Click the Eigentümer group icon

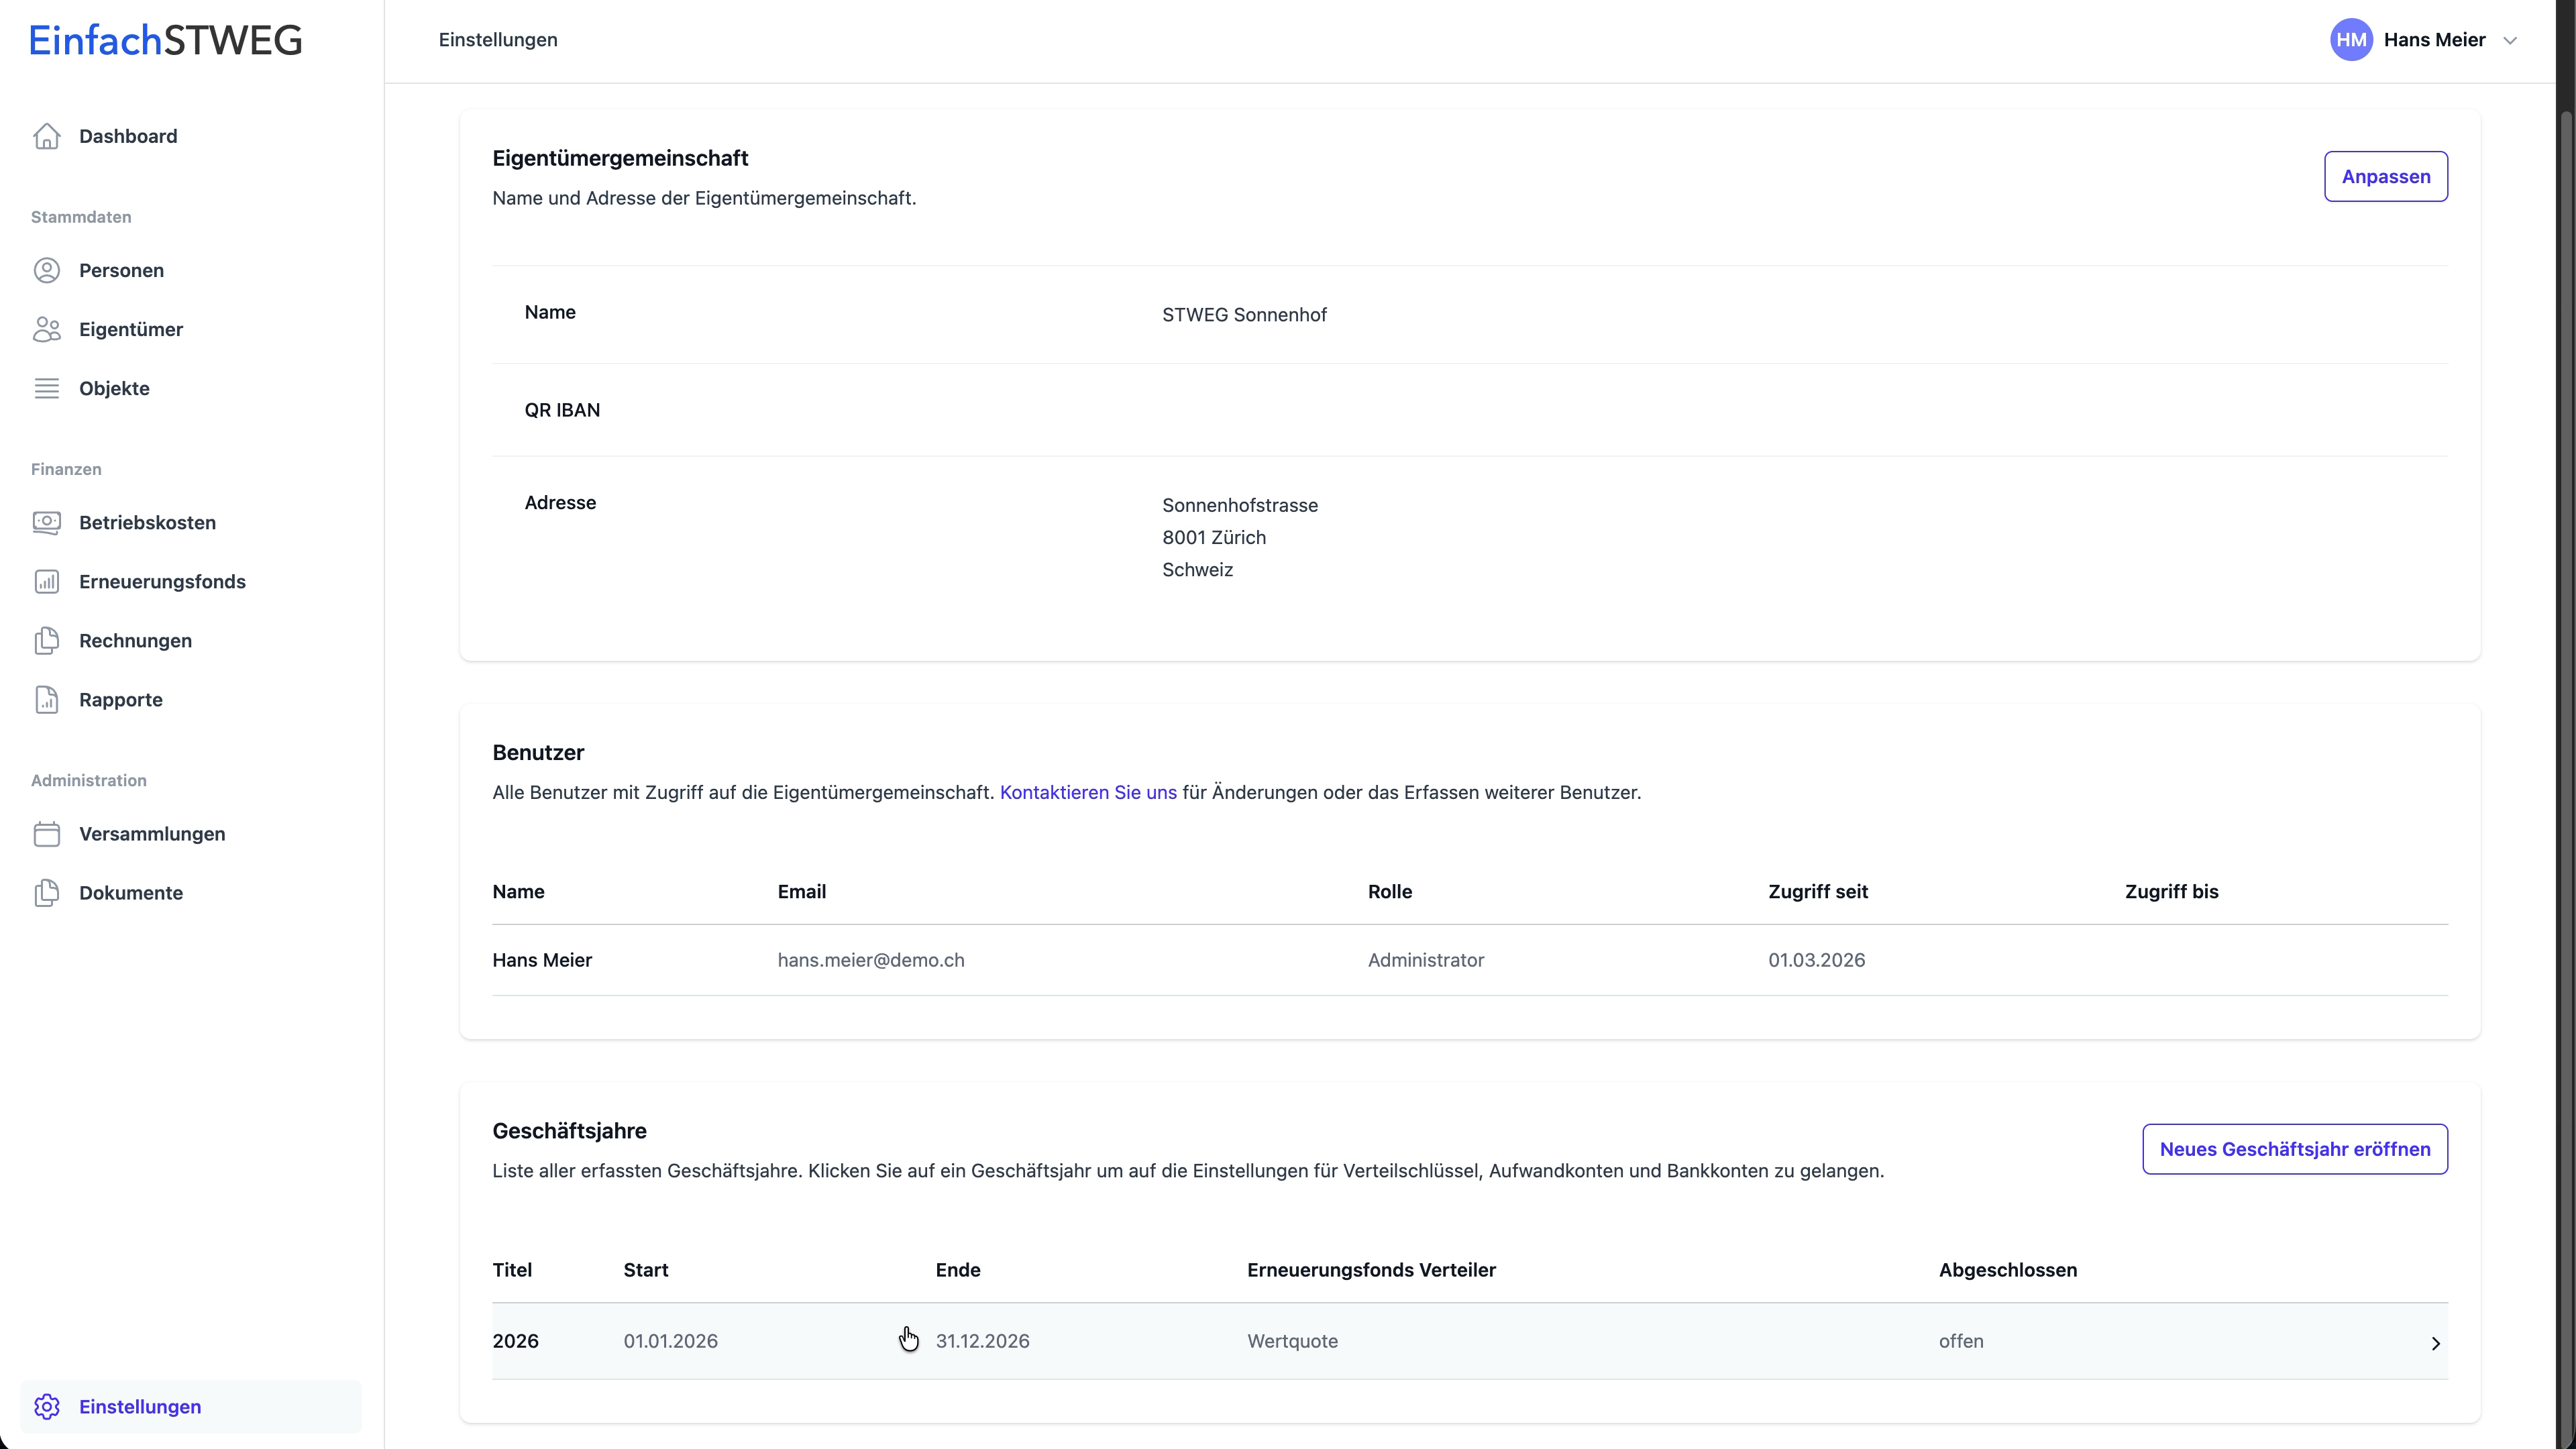(x=47, y=329)
